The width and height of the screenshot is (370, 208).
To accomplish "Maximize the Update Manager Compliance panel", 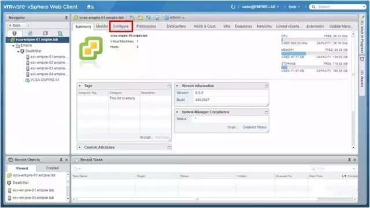I will click(267, 112).
